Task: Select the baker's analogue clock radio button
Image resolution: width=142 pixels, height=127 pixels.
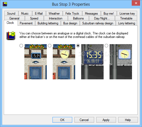Action: pos(49,45)
